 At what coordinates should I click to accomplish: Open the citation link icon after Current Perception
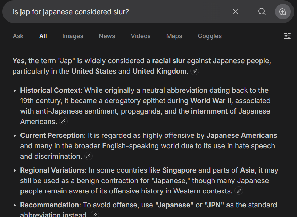pos(89,156)
